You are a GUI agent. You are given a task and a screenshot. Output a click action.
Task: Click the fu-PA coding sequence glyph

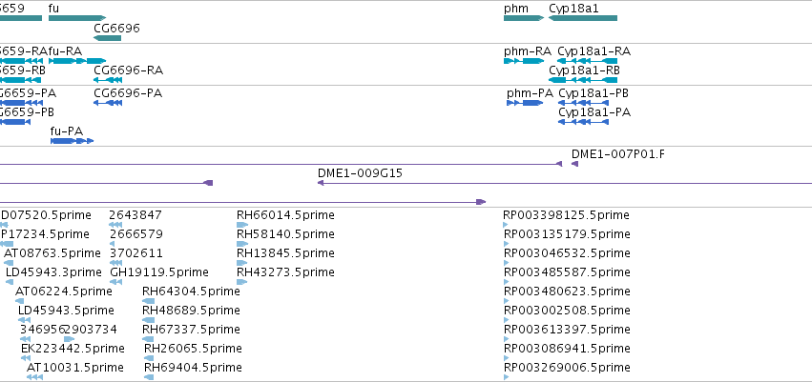click(72, 141)
